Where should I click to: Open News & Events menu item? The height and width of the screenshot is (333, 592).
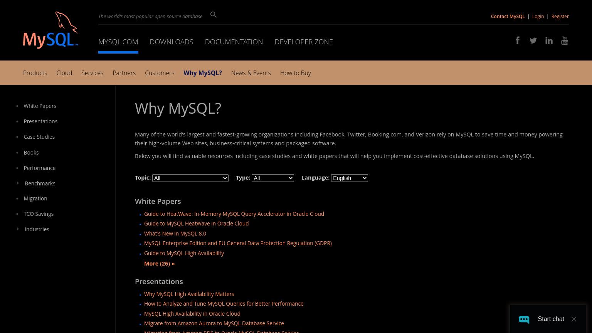[x=251, y=73]
